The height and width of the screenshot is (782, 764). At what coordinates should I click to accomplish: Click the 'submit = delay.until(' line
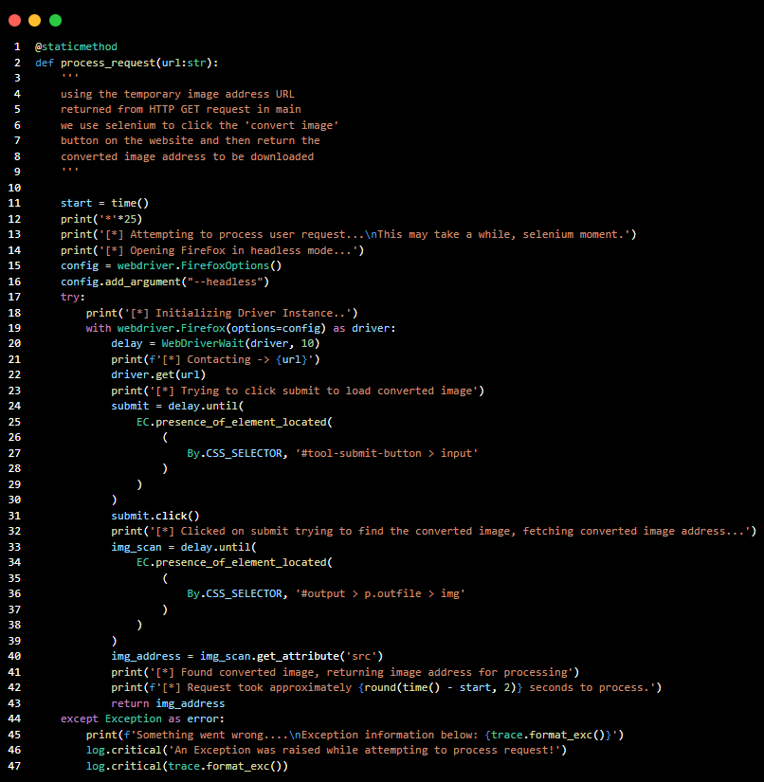tap(177, 406)
